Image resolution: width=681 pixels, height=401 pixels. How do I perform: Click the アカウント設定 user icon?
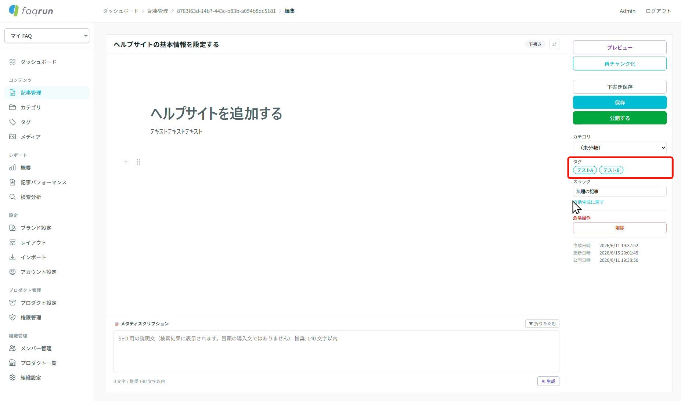coord(12,272)
